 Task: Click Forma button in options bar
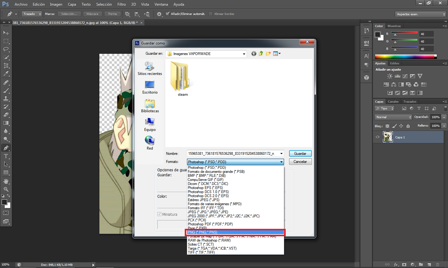(113, 14)
